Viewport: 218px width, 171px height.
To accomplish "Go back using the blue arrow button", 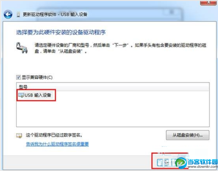I will tap(8, 14).
